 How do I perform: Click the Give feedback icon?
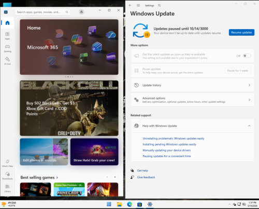tap(132, 177)
